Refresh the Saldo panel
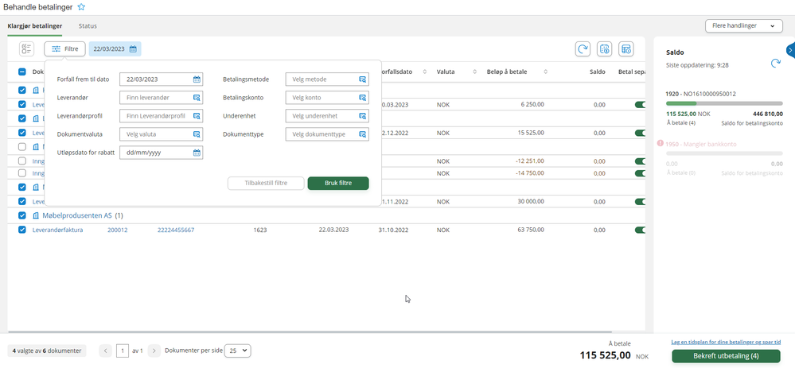 pos(775,64)
